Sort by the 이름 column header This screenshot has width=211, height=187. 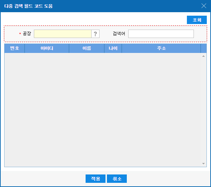(87, 48)
